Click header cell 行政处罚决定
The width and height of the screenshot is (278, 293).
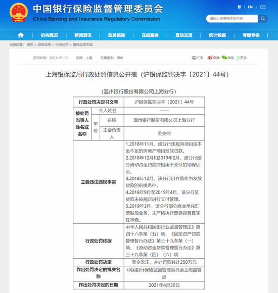pyautogui.click(x=99, y=262)
